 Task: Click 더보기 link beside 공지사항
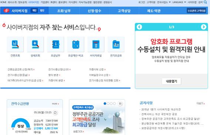click(200, 104)
